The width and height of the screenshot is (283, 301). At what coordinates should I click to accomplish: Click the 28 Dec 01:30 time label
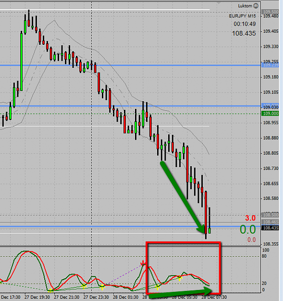(x=125, y=297)
